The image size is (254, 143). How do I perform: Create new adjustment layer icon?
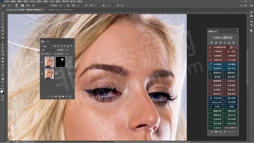pos(60,97)
